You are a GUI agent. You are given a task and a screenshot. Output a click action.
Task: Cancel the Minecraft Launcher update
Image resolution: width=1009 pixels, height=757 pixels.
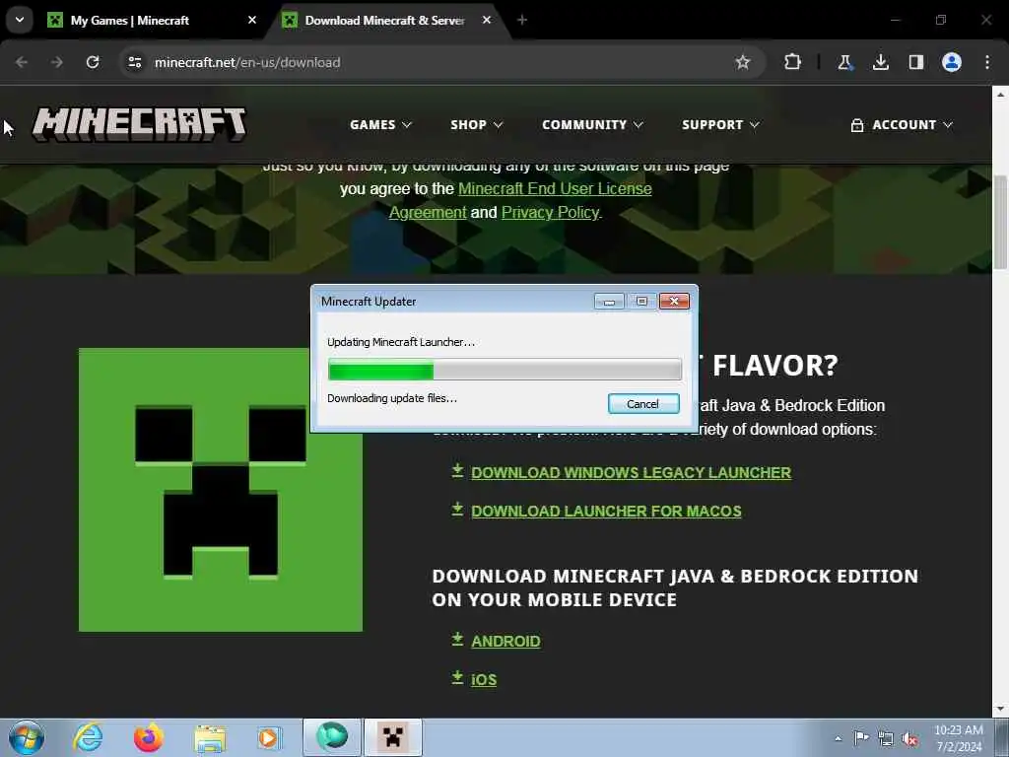(x=642, y=403)
